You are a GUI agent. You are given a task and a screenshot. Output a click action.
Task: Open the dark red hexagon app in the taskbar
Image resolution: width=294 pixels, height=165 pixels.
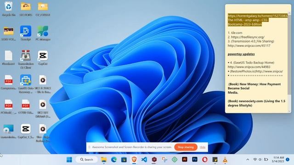(x=154, y=159)
